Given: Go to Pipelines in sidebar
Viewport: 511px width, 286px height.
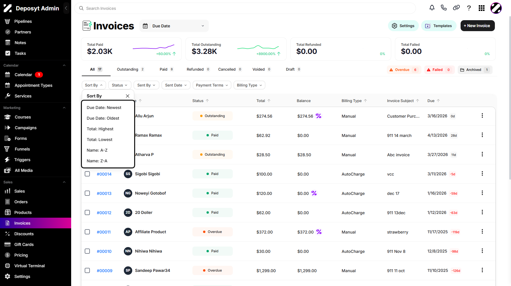Looking at the screenshot, I should [23, 21].
